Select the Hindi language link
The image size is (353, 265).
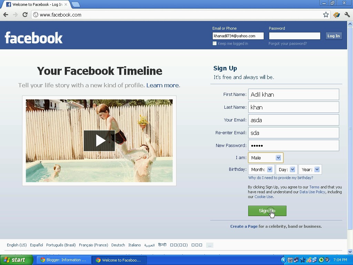pyautogui.click(x=162, y=245)
